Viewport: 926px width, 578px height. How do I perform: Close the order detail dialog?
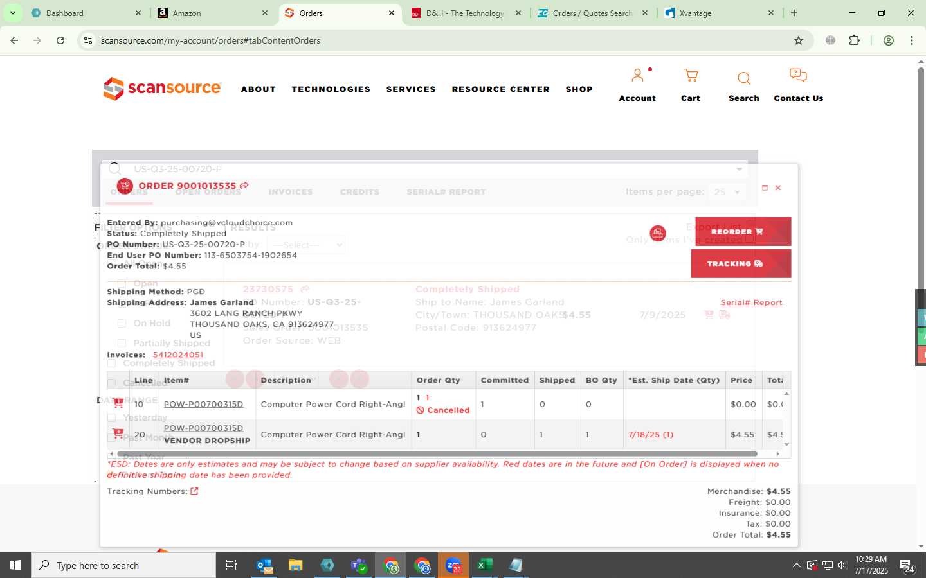coord(778,188)
